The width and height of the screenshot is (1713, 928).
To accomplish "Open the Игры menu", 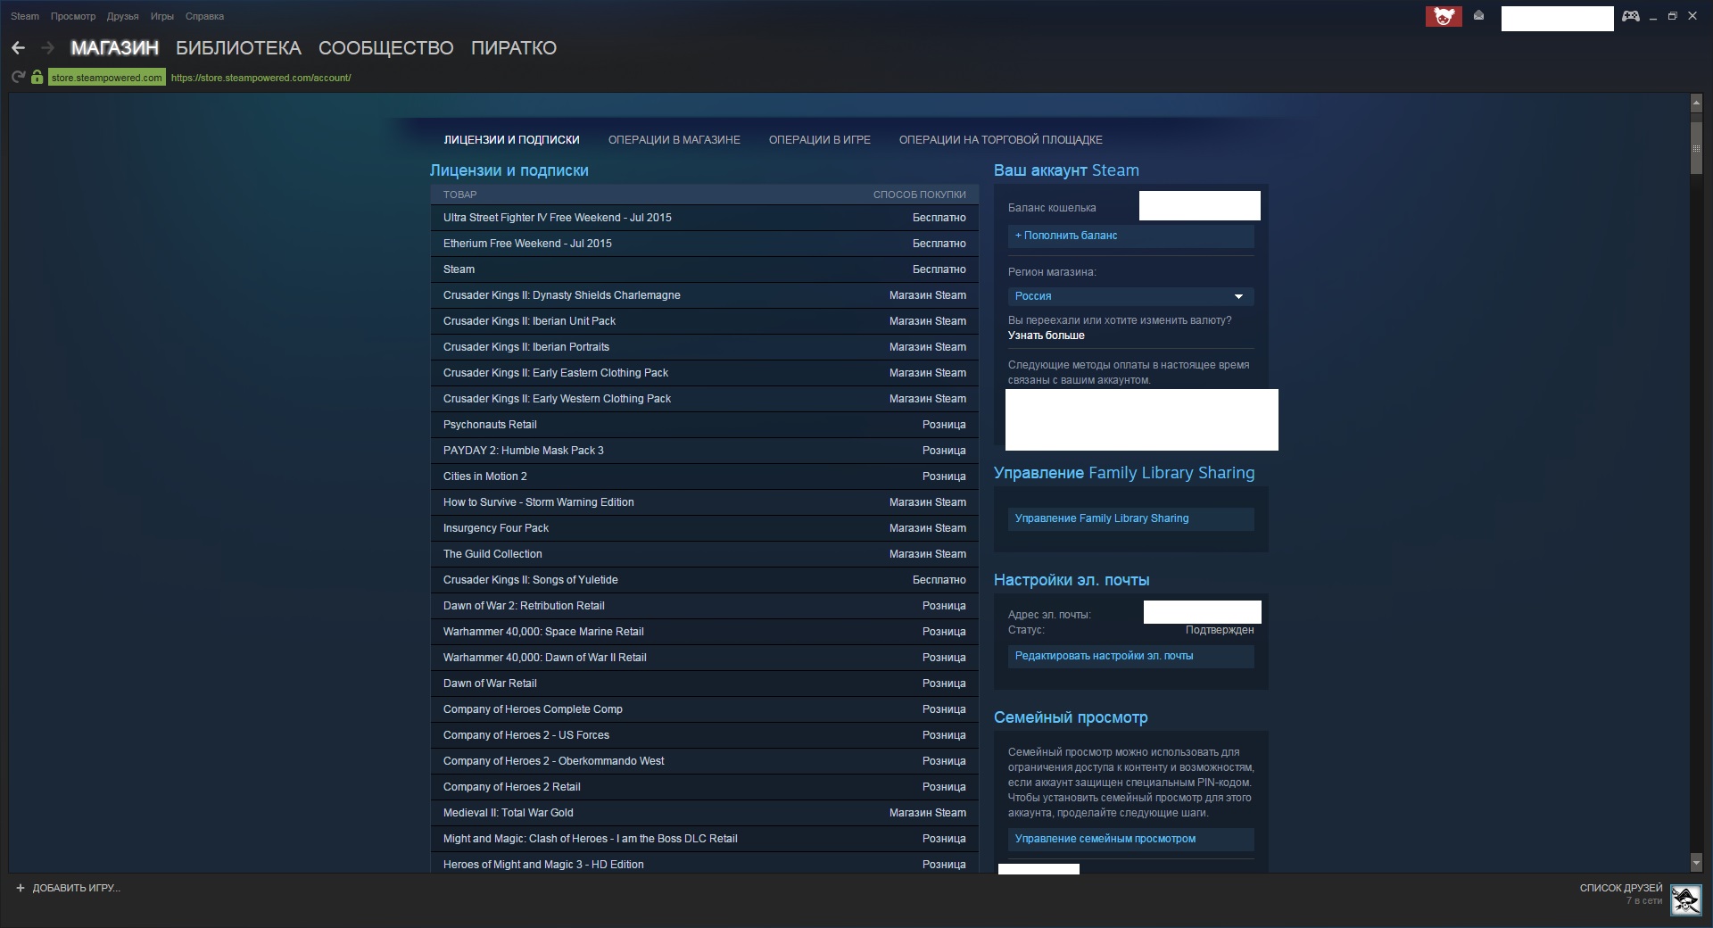I will pyautogui.click(x=161, y=16).
